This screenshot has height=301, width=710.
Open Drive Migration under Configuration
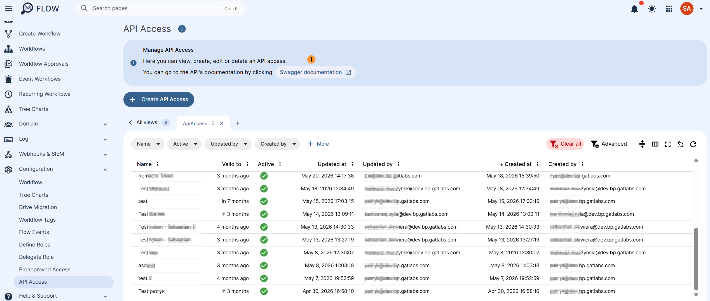click(38, 207)
